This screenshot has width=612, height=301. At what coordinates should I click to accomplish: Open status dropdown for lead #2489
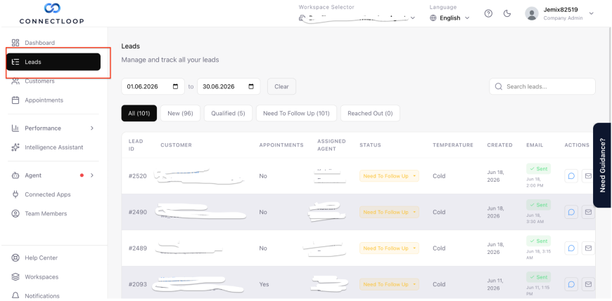click(x=389, y=248)
